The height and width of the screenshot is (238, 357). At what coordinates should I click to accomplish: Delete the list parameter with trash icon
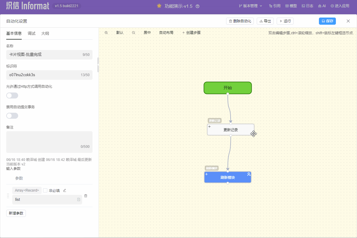pyautogui.click(x=86, y=196)
